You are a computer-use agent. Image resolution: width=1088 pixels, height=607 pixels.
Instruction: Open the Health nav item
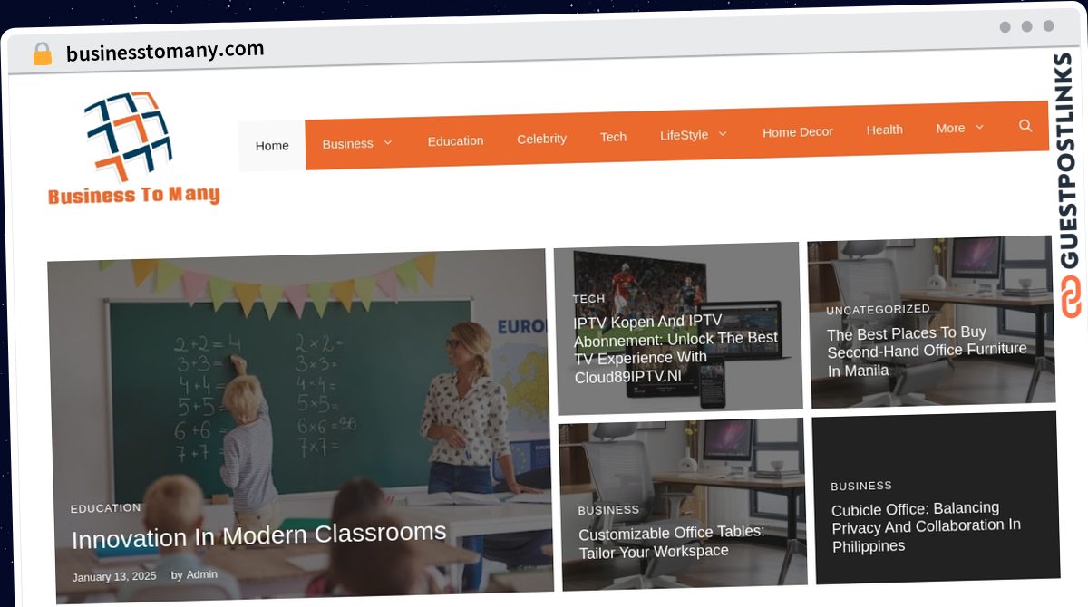tap(884, 130)
